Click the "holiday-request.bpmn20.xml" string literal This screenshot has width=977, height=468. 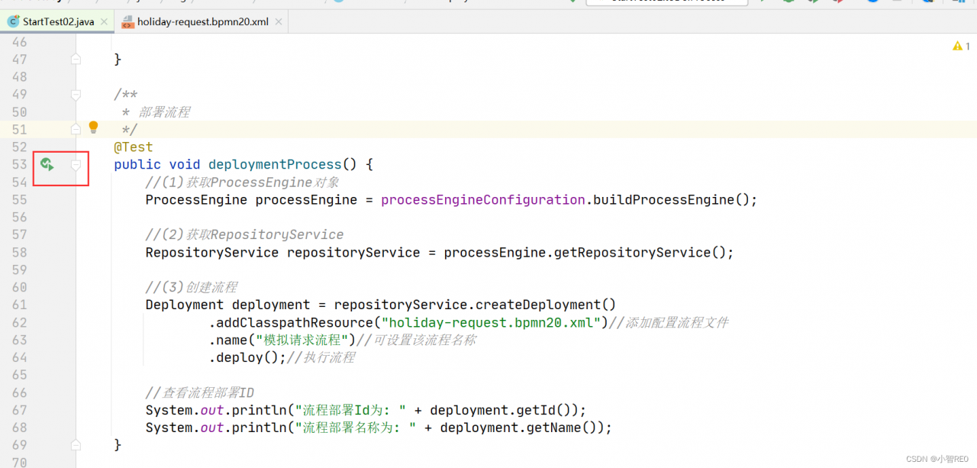click(x=491, y=322)
